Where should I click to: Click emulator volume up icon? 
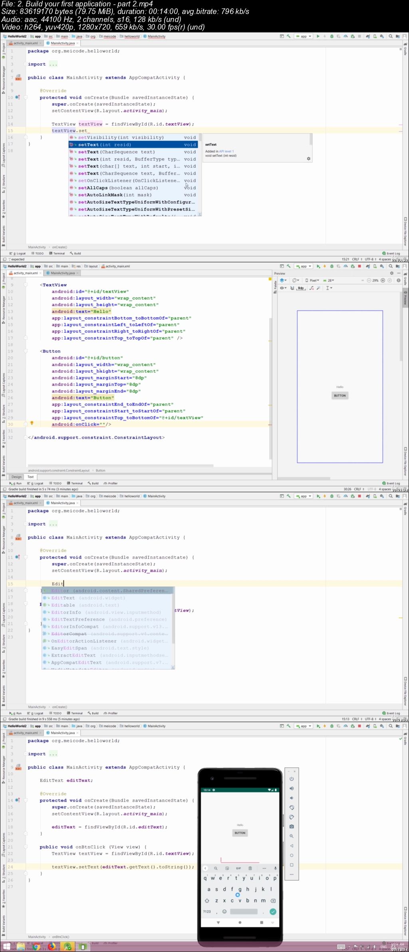click(292, 788)
